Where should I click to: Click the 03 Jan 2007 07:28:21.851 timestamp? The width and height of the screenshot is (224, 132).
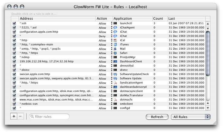pyautogui.click(x=186, y=23)
